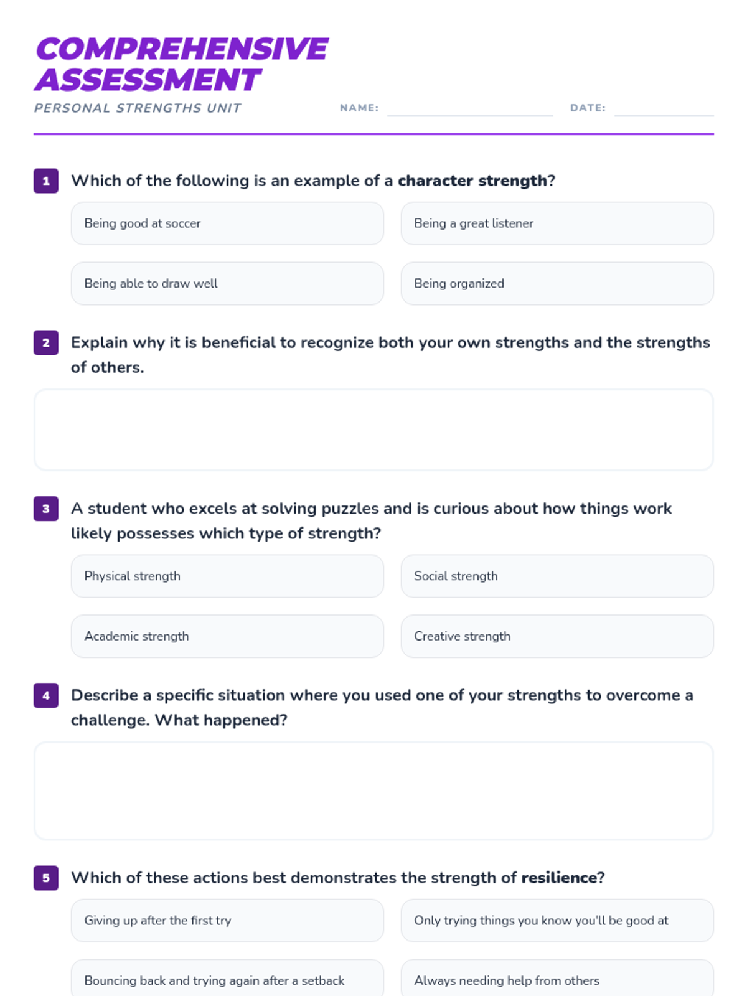Choose 'Always needing help from others'

point(557,979)
